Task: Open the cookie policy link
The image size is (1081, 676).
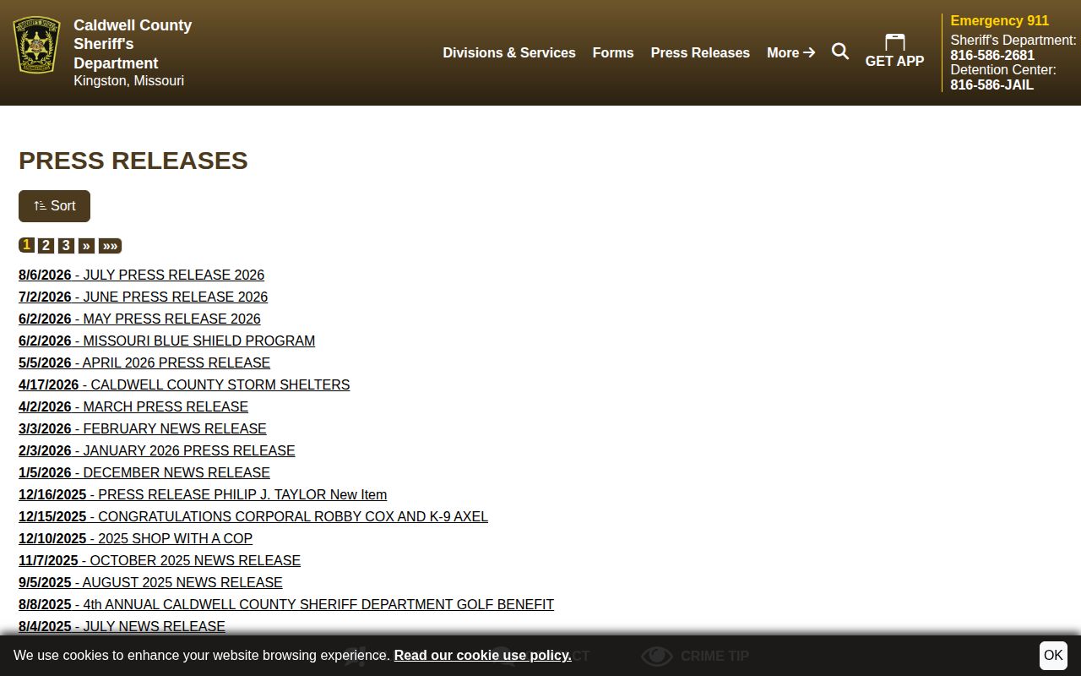Action: (482, 656)
